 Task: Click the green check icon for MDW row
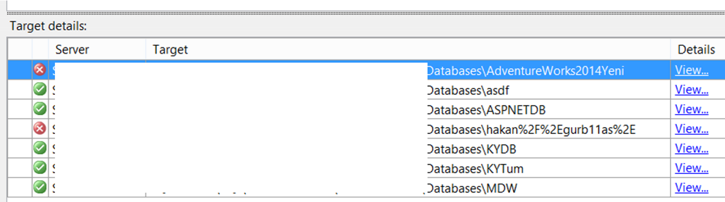pyautogui.click(x=40, y=187)
